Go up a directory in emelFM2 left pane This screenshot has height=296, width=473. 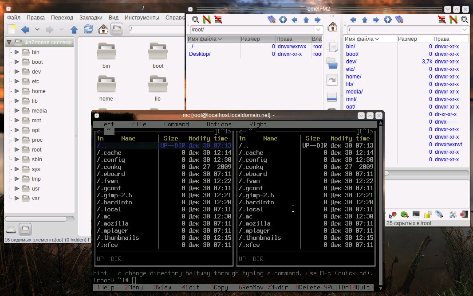(x=306, y=20)
